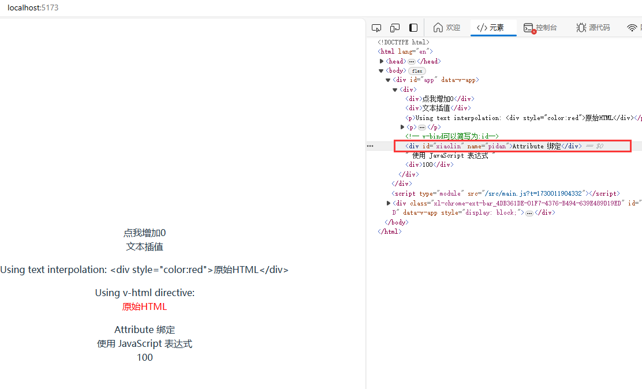Open the row actions dots beside xiaolin div
The image size is (642, 389).
coord(370,146)
